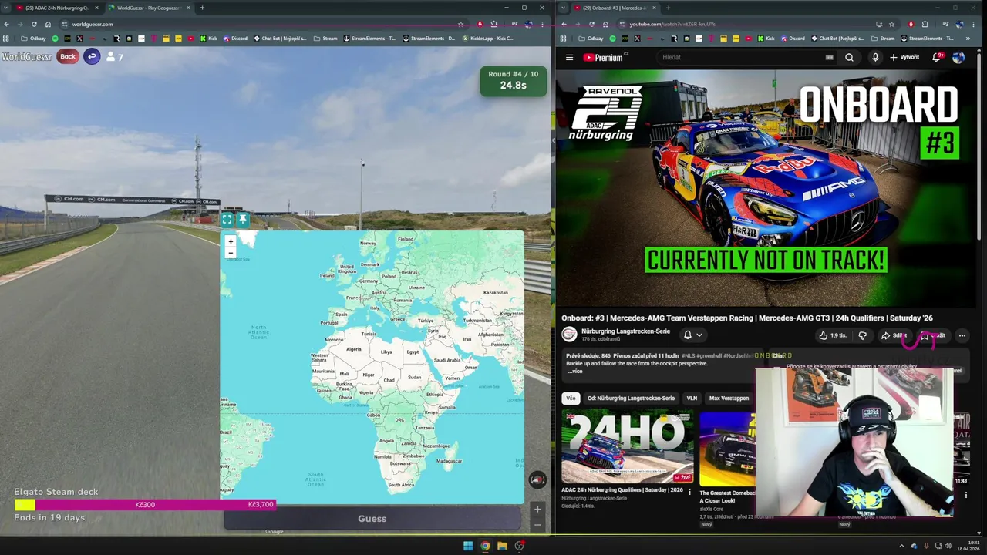Click the Vytvořit create button

(x=904, y=57)
